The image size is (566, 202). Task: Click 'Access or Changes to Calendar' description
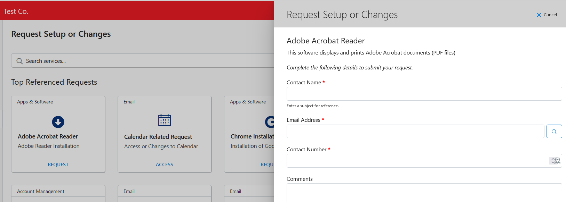click(x=161, y=146)
